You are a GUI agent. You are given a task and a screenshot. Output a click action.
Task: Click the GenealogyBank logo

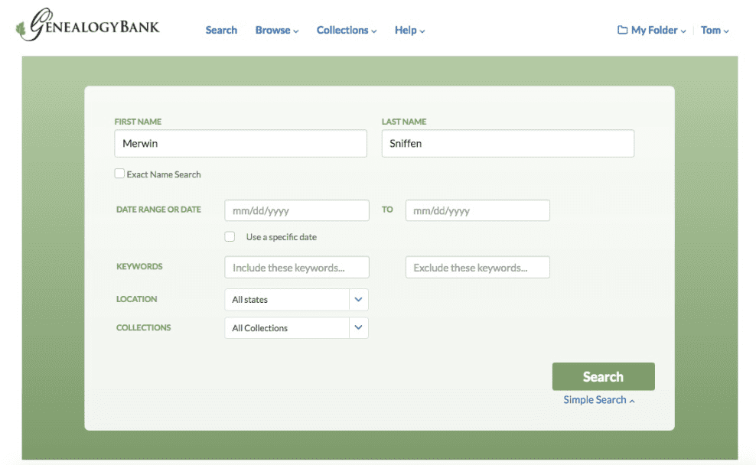point(87,24)
